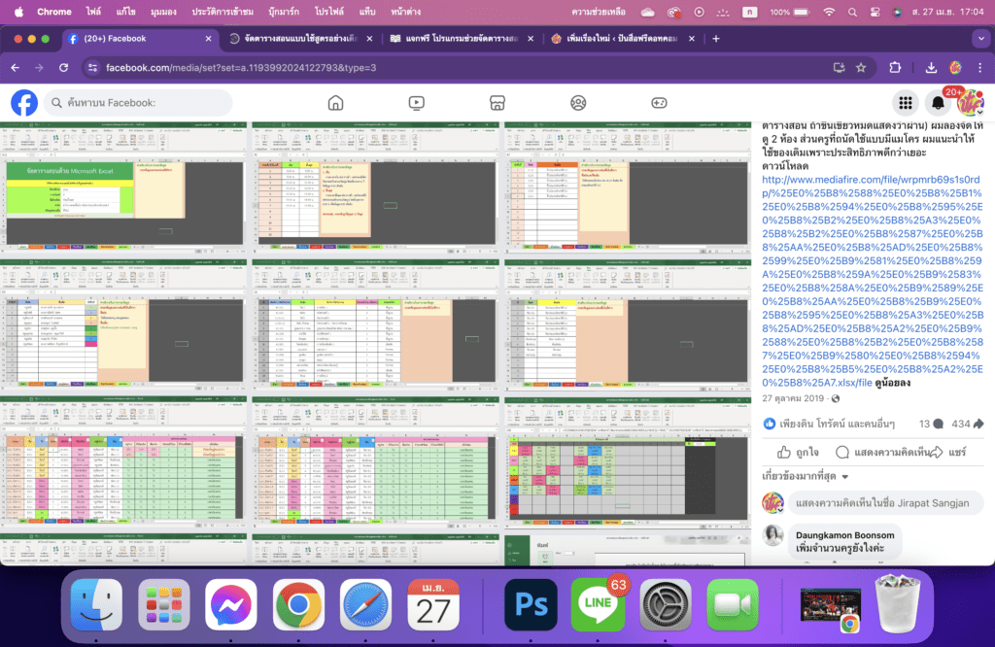Bookmark this page with the star icon
Viewport: 995px width, 647px height.
(x=861, y=67)
